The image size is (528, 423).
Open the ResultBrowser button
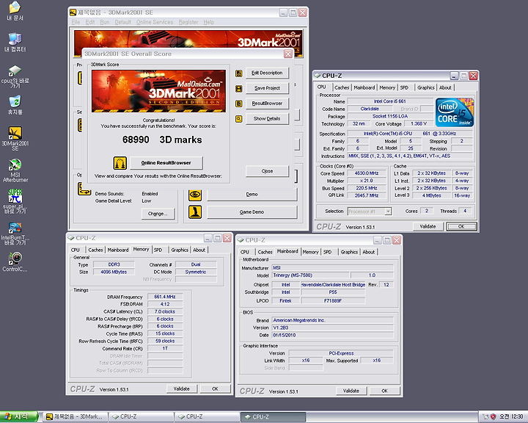[267, 104]
